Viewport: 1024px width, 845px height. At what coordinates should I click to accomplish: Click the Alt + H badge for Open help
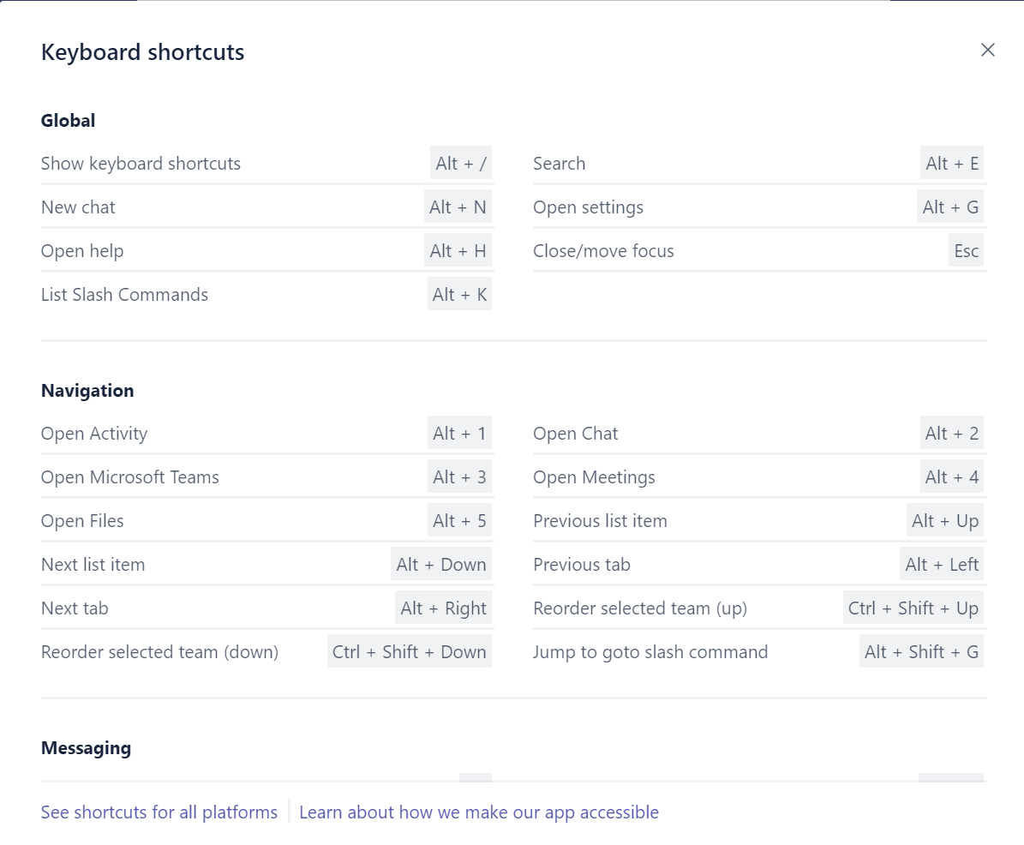[458, 250]
